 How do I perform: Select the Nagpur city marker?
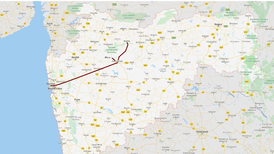click(x=218, y=26)
